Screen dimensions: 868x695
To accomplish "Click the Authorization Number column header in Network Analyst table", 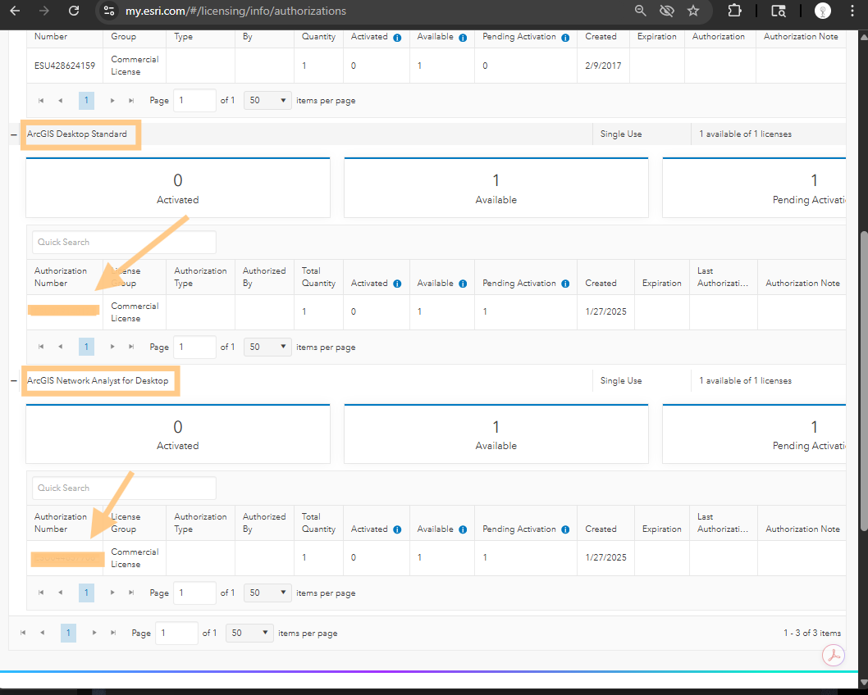I will click(60, 523).
